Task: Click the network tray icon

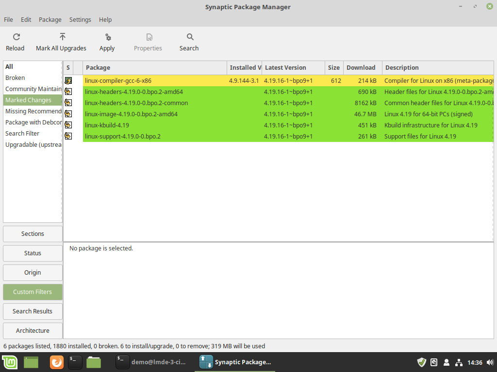Action: (459, 362)
